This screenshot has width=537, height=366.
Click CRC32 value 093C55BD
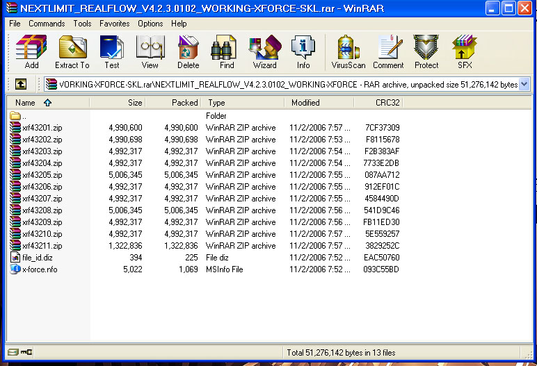point(381,269)
